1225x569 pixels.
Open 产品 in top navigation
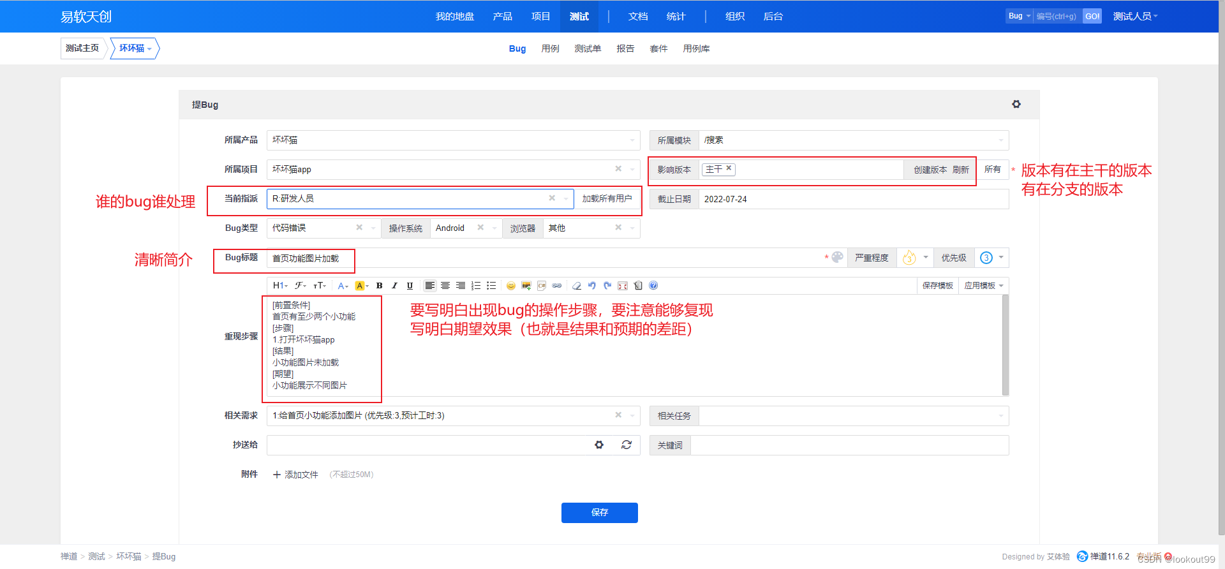pos(503,17)
